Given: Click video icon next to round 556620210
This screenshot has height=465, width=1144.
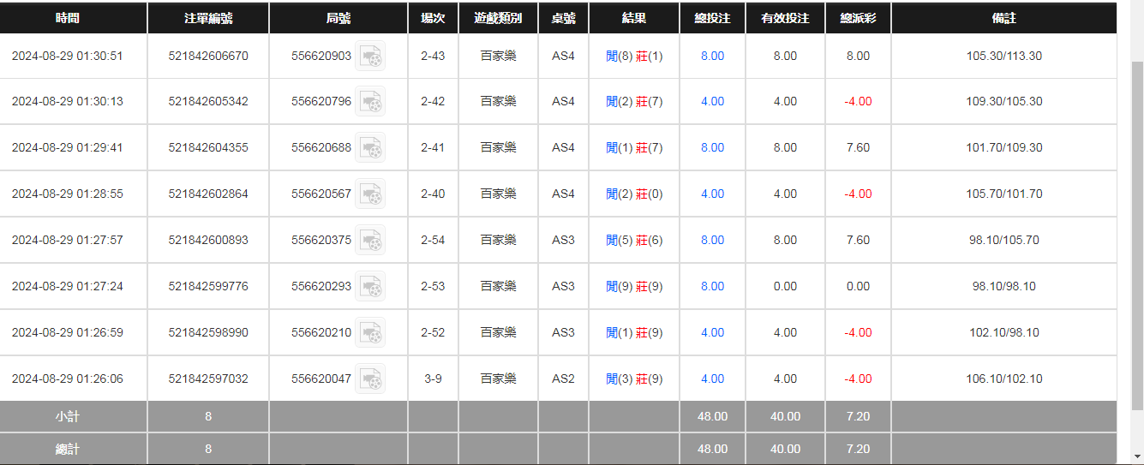Looking at the screenshot, I should tap(370, 333).
